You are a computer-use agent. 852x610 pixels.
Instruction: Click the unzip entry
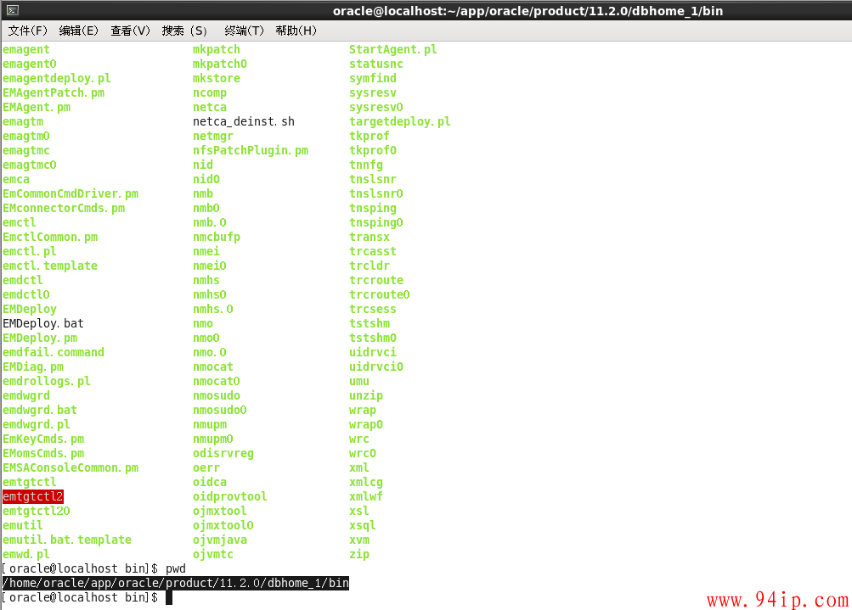tap(365, 395)
